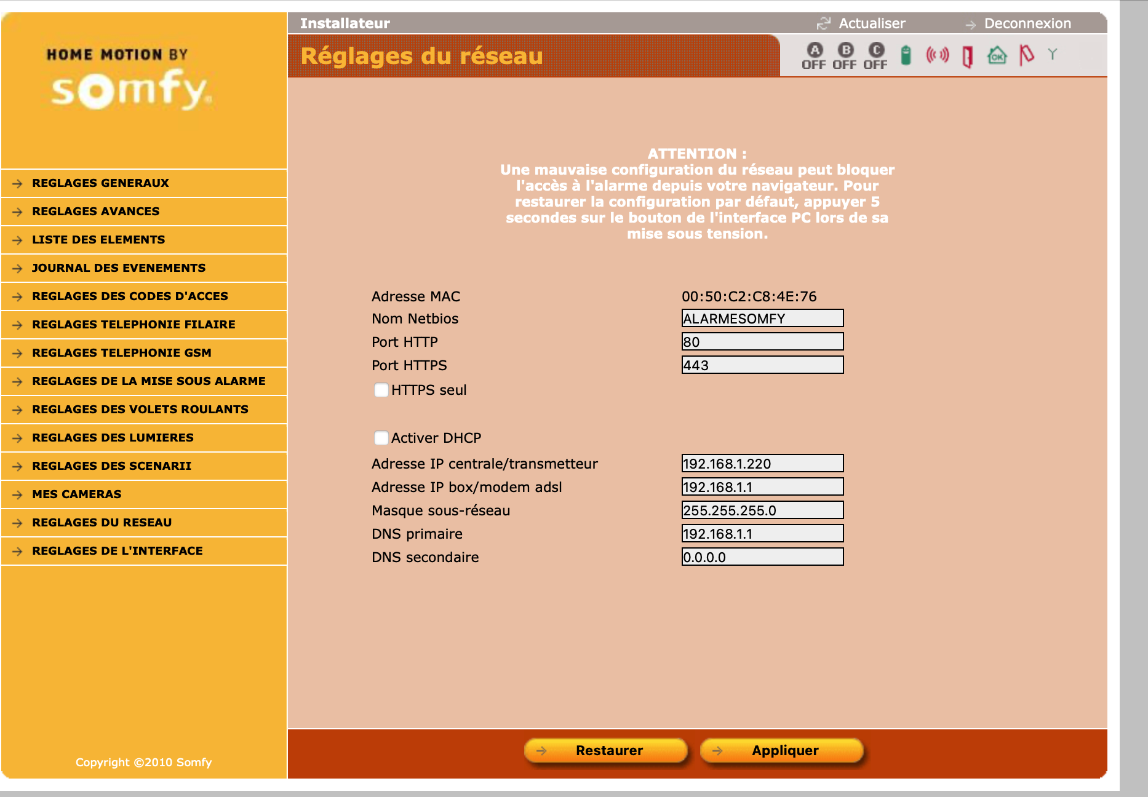The image size is (1148, 797).
Task: Click the zone C OFF status icon
Action: pos(875,56)
